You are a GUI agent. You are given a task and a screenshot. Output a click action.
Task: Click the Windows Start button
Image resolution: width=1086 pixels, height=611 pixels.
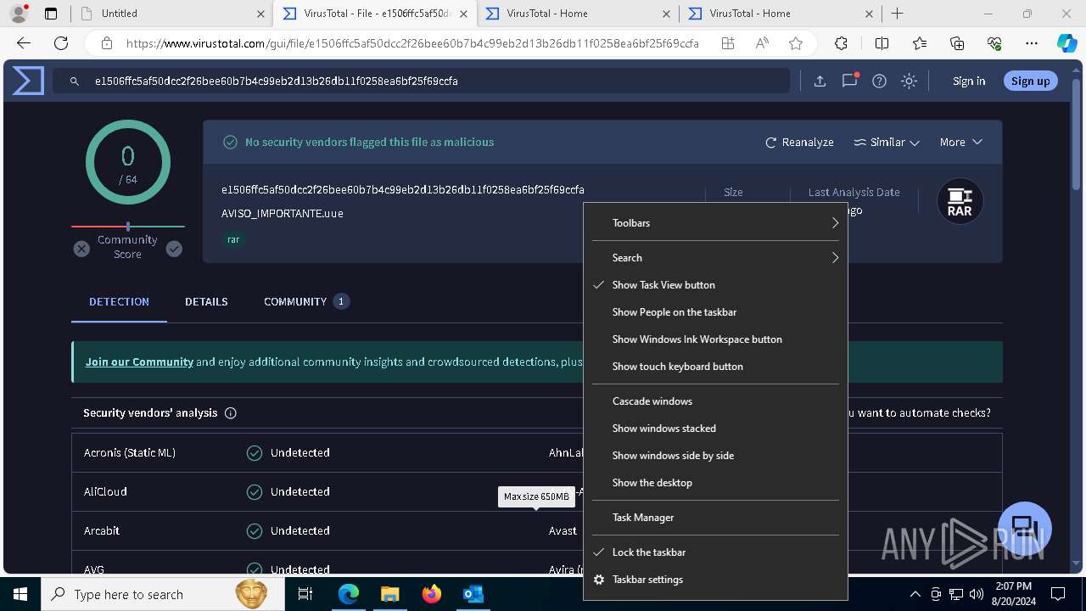click(20, 594)
